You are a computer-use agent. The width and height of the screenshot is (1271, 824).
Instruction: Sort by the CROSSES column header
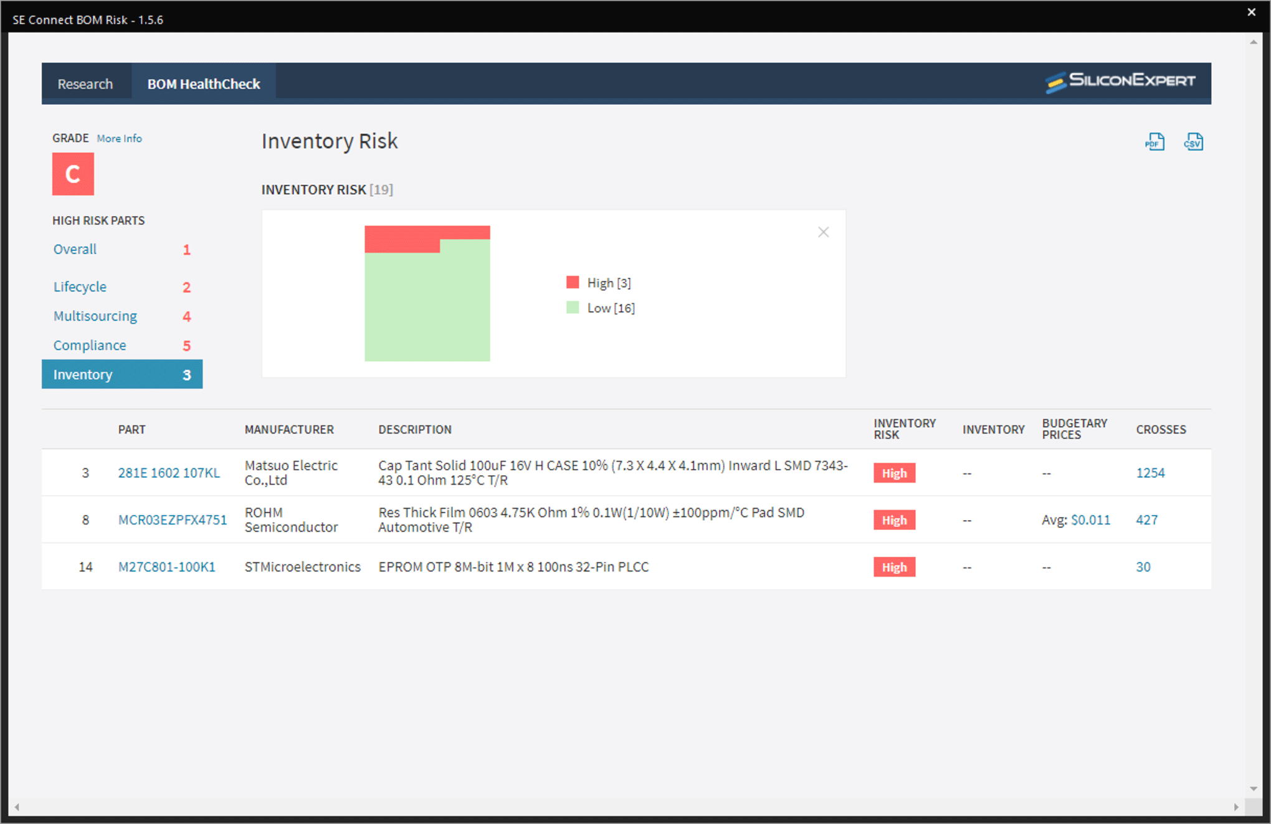click(1161, 429)
